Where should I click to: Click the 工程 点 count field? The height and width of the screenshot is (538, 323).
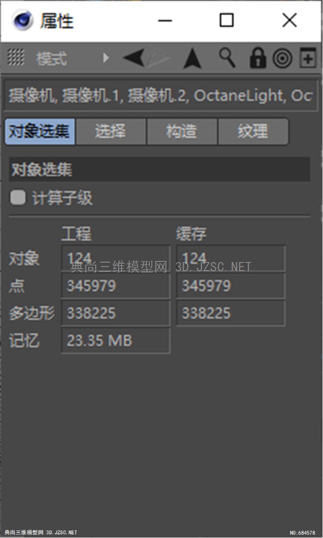116,286
